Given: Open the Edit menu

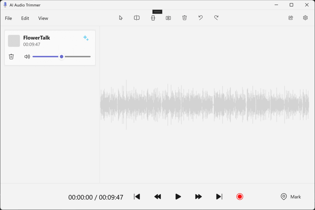Looking at the screenshot, I should (x=25, y=18).
